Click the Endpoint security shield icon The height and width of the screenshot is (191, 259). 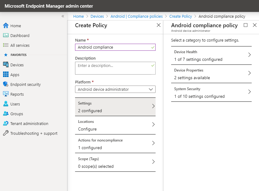(6, 84)
